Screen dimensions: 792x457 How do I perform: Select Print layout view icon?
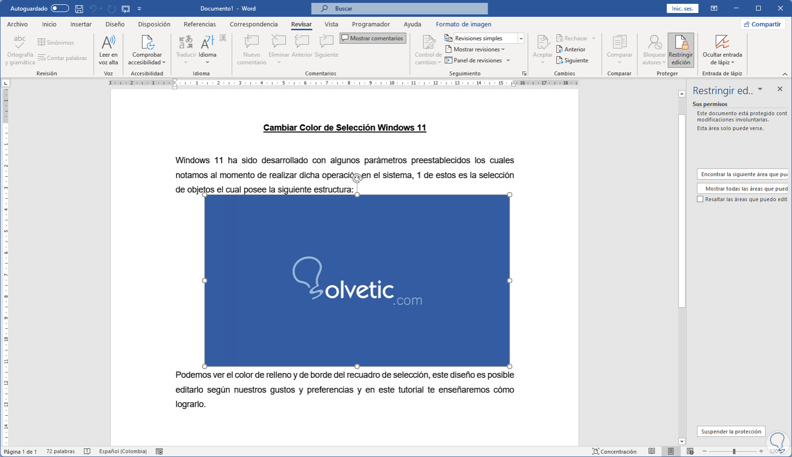(671, 451)
